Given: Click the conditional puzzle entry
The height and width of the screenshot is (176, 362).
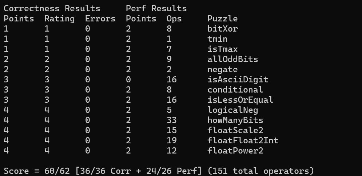Looking at the screenshot, I should tap(235, 90).
